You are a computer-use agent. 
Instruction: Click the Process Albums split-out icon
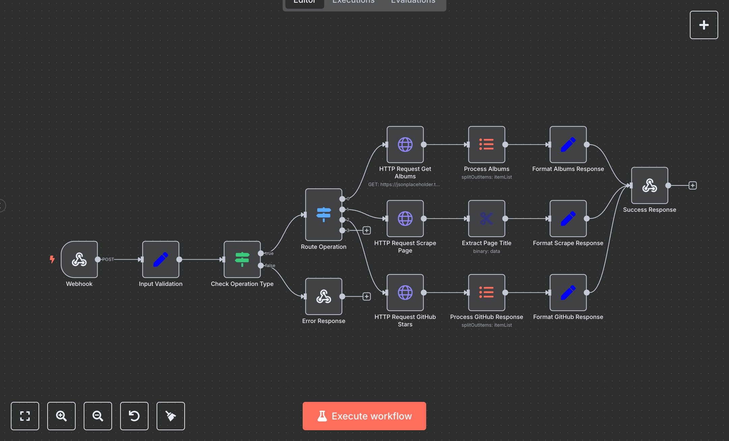click(x=486, y=145)
